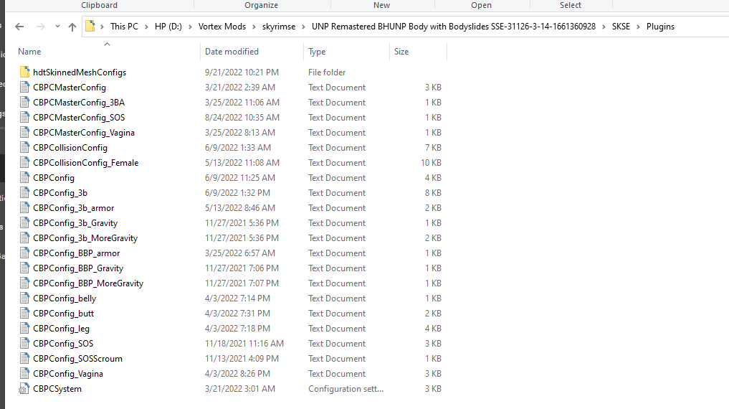Click the CBPConfig_leg file name
This screenshot has height=409, width=729.
click(x=61, y=329)
